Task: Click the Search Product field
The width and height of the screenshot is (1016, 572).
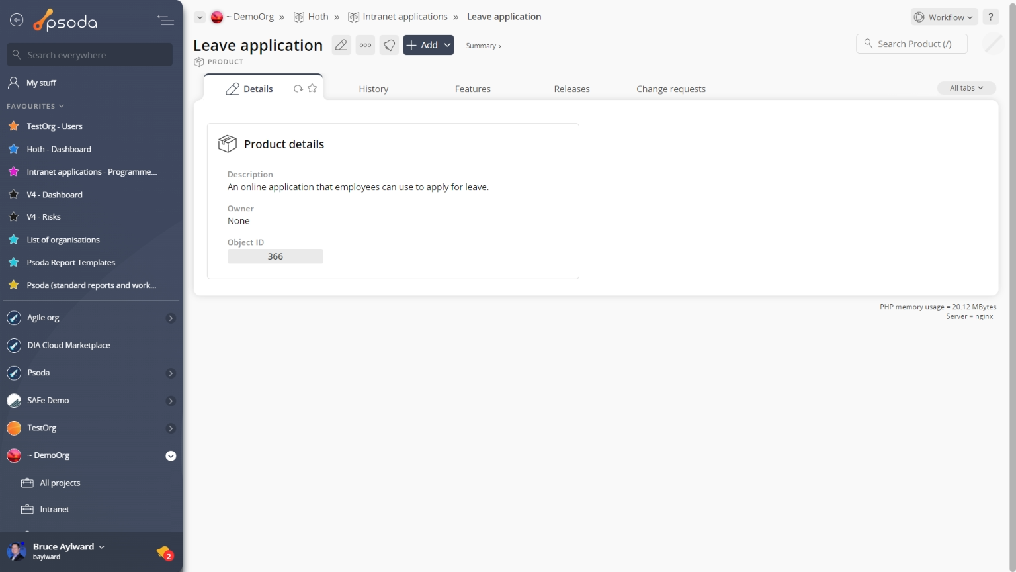Action: pyautogui.click(x=911, y=44)
